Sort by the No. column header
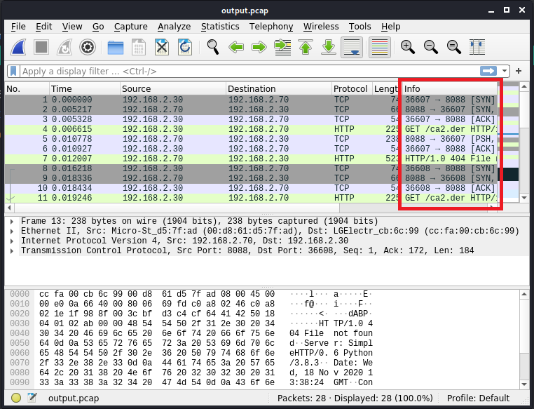Viewport: 534px width, 409px height. pos(27,88)
